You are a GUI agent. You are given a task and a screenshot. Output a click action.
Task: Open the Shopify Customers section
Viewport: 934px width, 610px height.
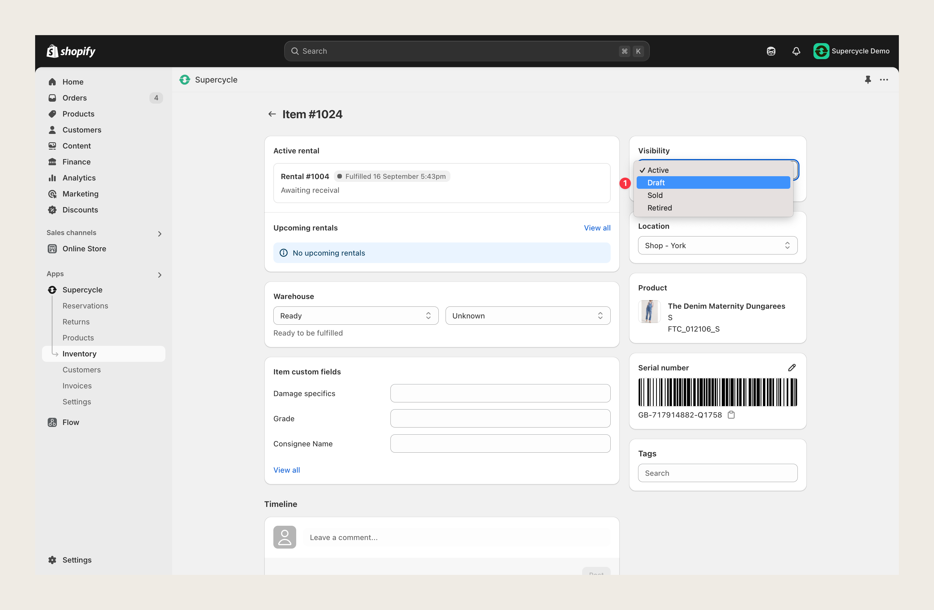(82, 130)
